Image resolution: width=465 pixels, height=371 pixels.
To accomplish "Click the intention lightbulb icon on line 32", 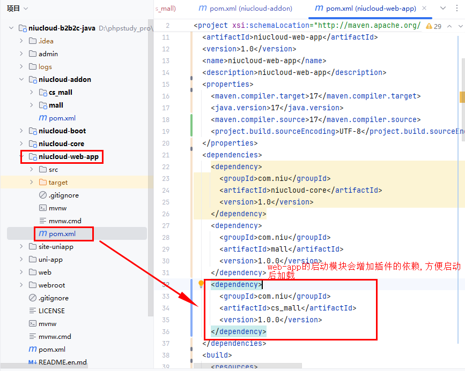I will point(201,284).
